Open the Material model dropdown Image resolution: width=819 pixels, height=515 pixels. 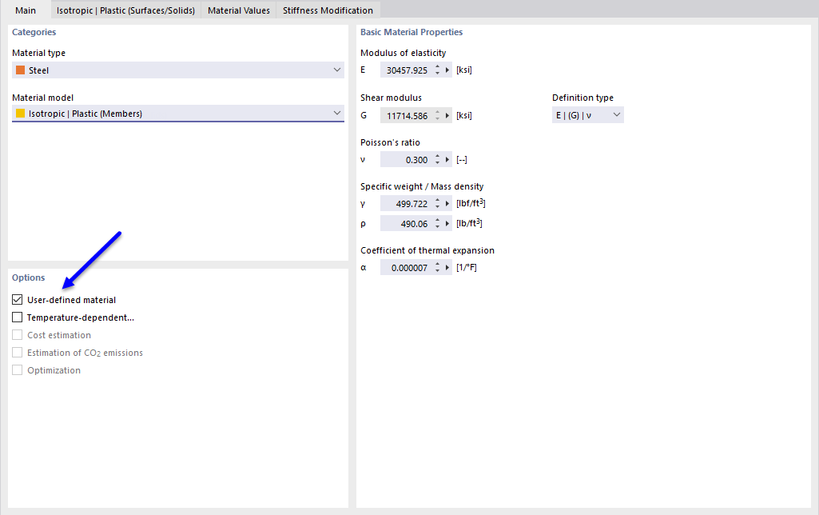click(336, 113)
